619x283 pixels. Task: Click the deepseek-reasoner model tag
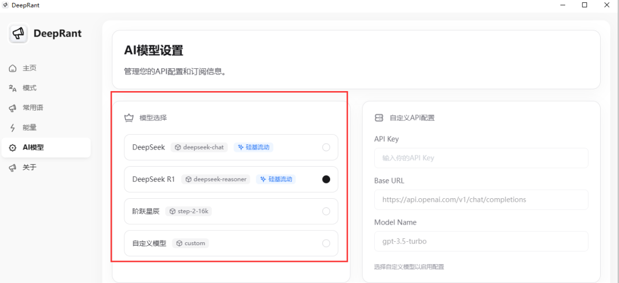click(216, 179)
